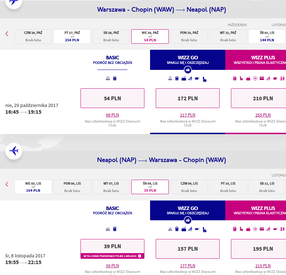The image size is (286, 275).
Task: Select outbound date CZW 26, PAŹ
Action: point(33,36)
